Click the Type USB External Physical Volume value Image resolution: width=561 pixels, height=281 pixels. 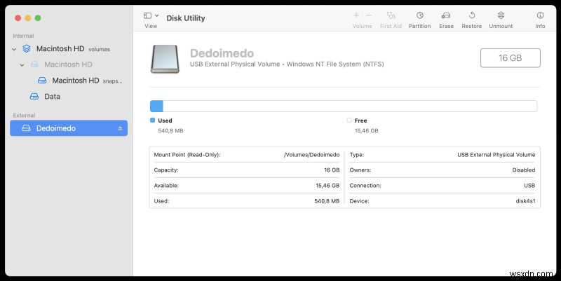coord(496,155)
